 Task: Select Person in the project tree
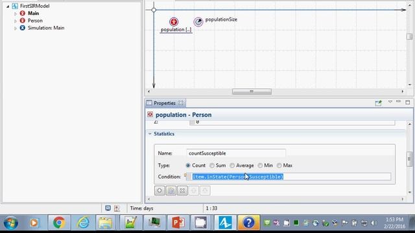point(35,21)
